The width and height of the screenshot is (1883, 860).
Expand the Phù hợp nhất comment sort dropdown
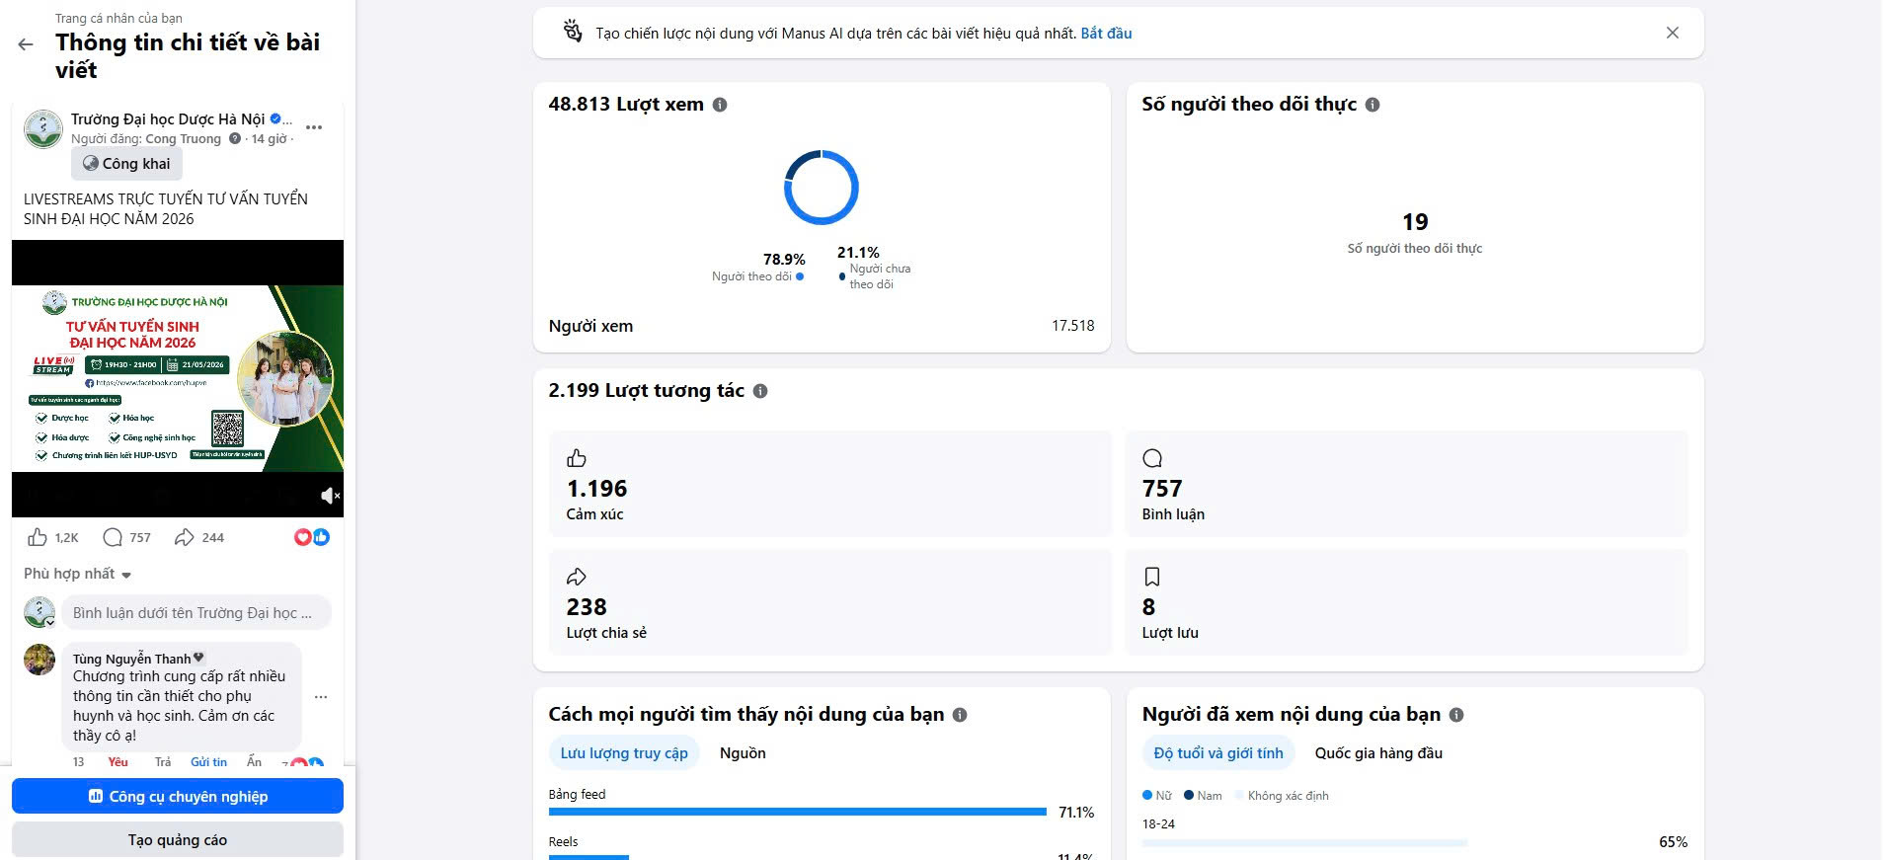click(78, 574)
